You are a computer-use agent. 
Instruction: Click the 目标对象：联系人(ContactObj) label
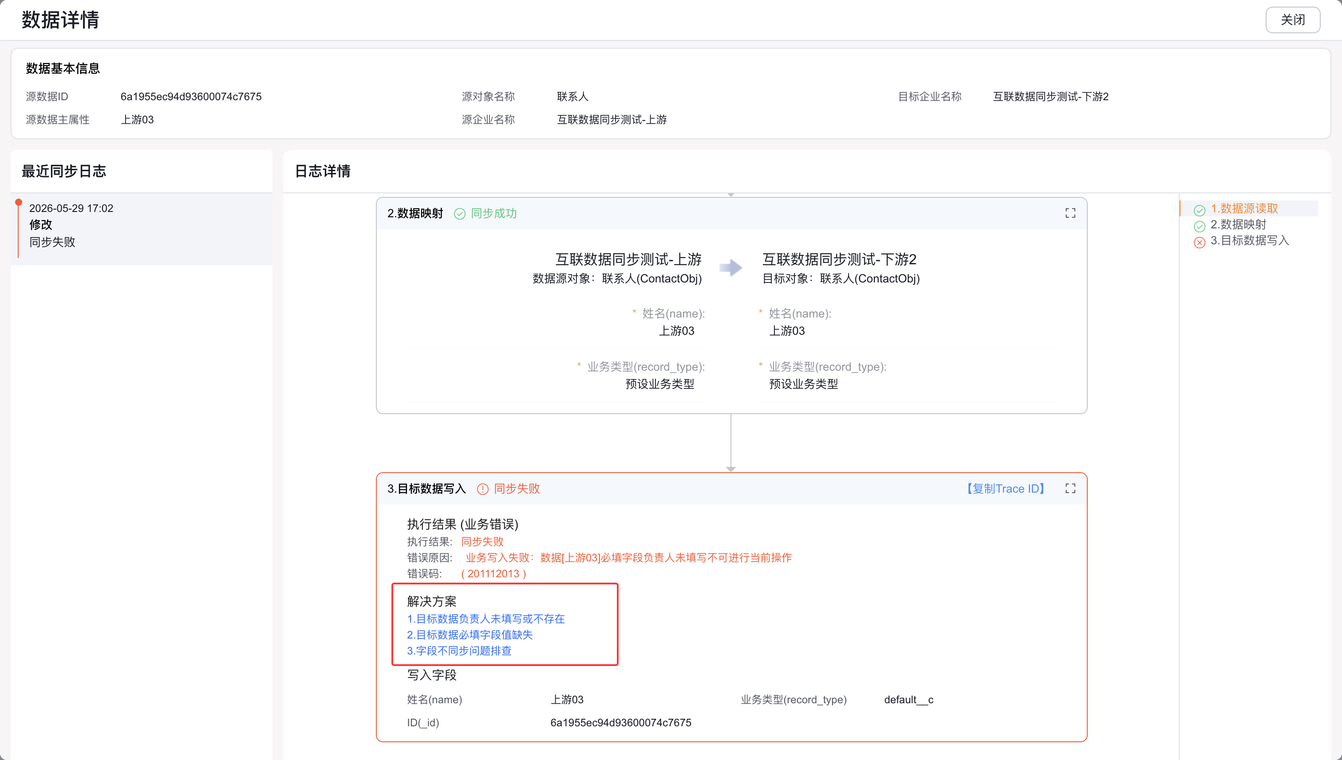coord(841,279)
